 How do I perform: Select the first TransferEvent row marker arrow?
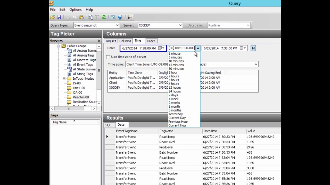[107, 137]
